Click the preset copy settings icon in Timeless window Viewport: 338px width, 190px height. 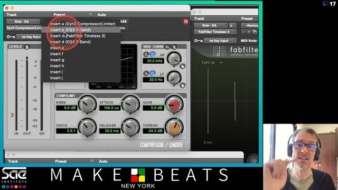point(255,32)
